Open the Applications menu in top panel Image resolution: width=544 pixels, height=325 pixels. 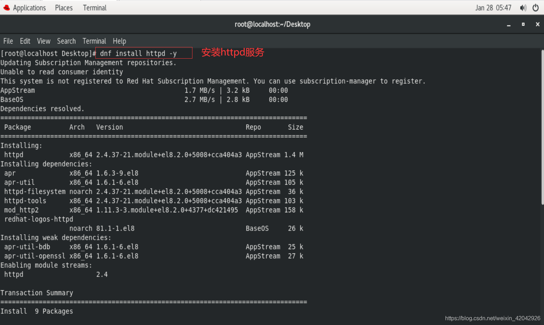[x=29, y=8]
